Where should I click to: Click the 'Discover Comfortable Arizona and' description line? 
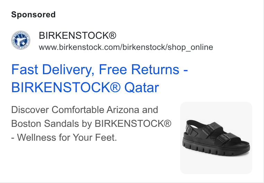tap(85, 110)
